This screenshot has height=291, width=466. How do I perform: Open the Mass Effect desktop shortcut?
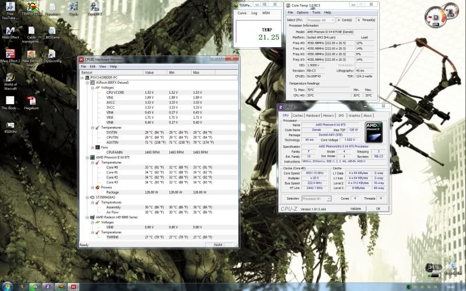tap(10, 33)
